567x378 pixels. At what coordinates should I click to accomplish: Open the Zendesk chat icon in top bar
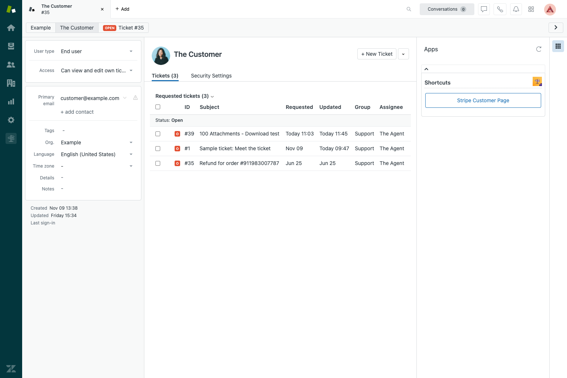pos(484,9)
